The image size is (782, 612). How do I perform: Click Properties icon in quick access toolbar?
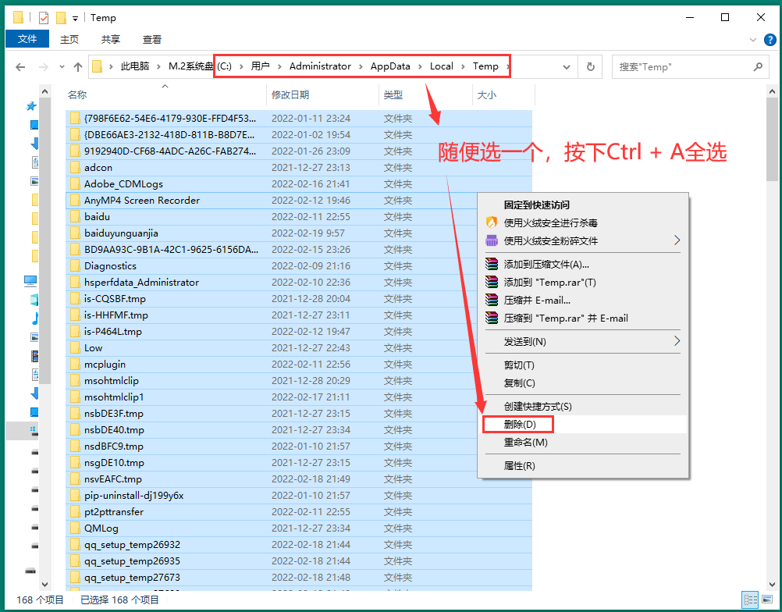[x=44, y=18]
